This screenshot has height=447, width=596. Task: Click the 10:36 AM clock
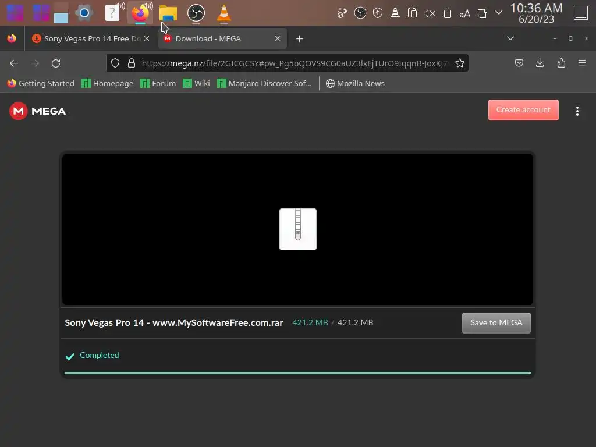pyautogui.click(x=536, y=8)
